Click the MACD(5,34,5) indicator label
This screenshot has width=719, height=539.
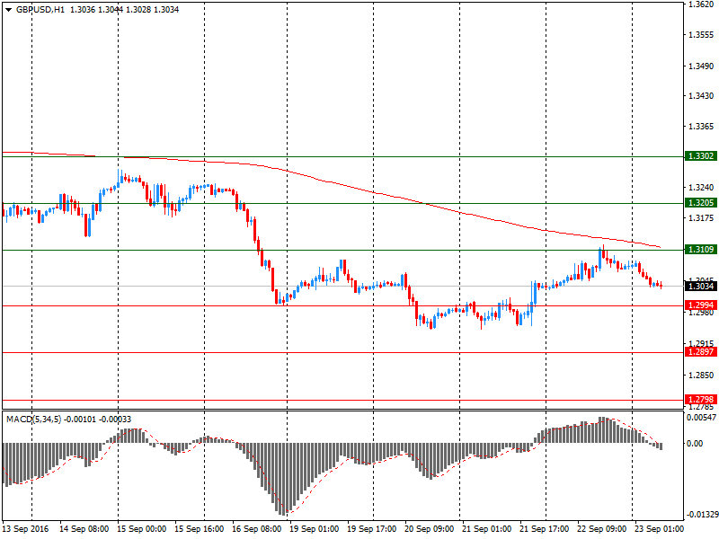pos(33,420)
